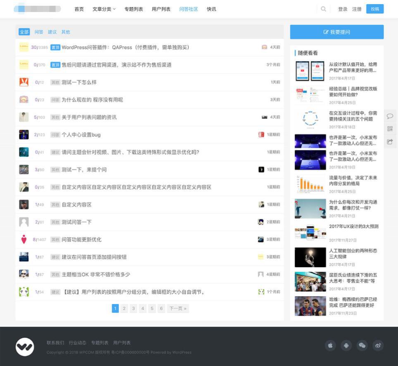Click the share floating icon
Screen dimensions: 398x366
(390, 142)
